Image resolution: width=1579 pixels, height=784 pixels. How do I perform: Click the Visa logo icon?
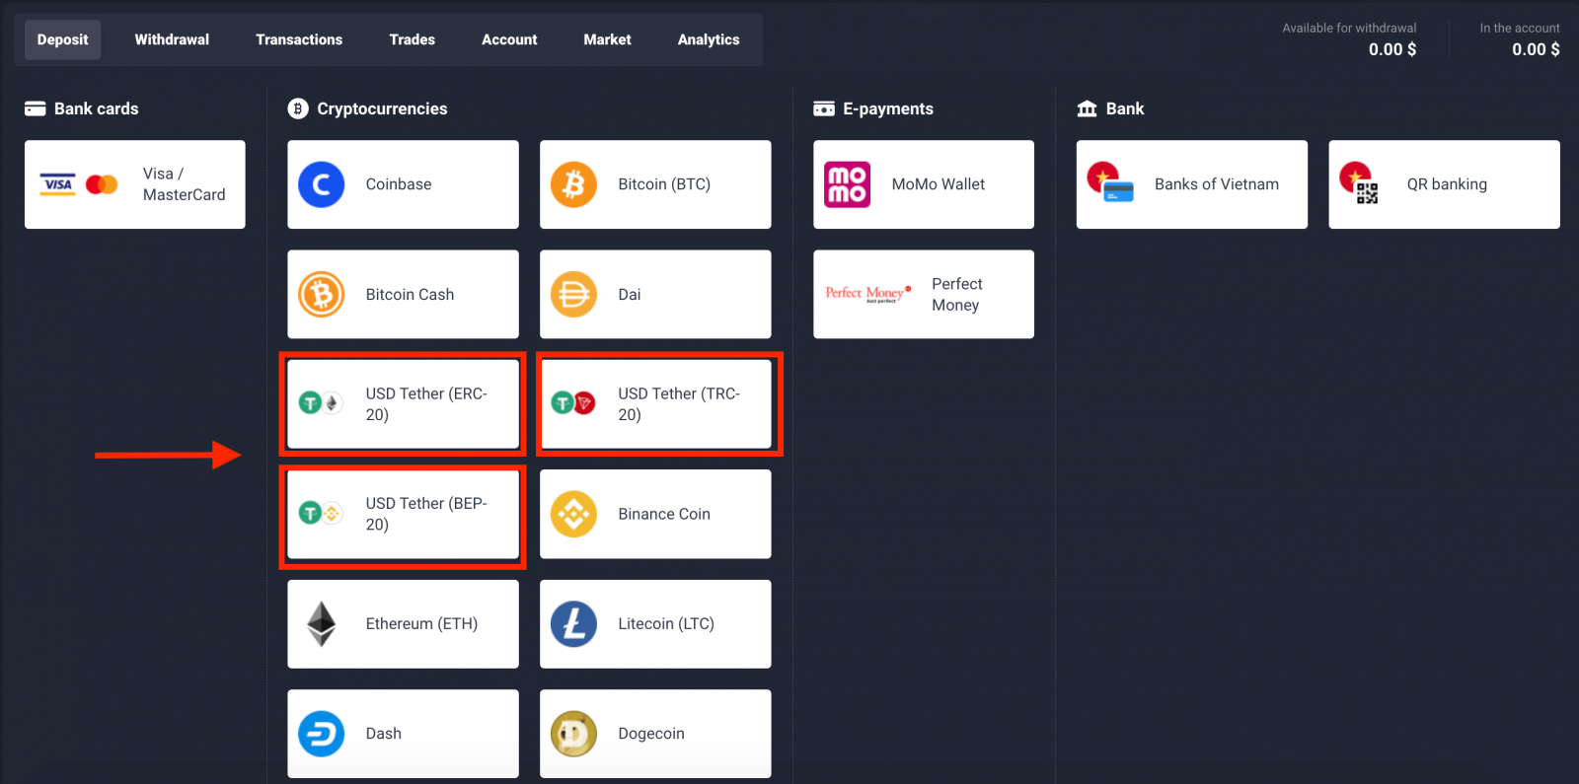tap(57, 184)
